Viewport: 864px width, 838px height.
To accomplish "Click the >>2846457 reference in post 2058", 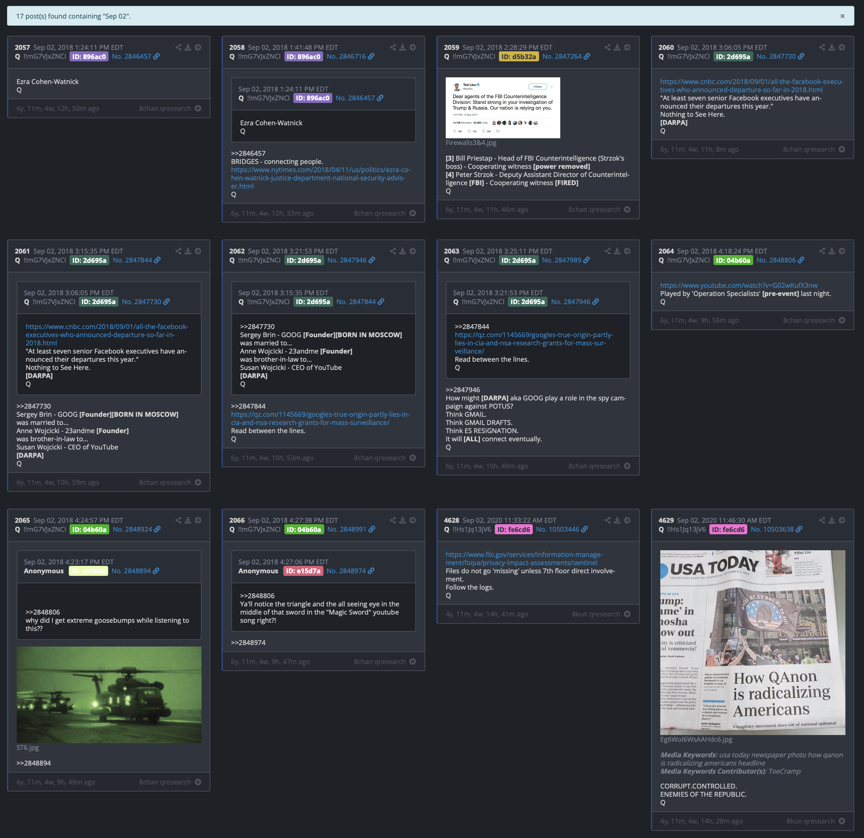I will click(x=248, y=154).
